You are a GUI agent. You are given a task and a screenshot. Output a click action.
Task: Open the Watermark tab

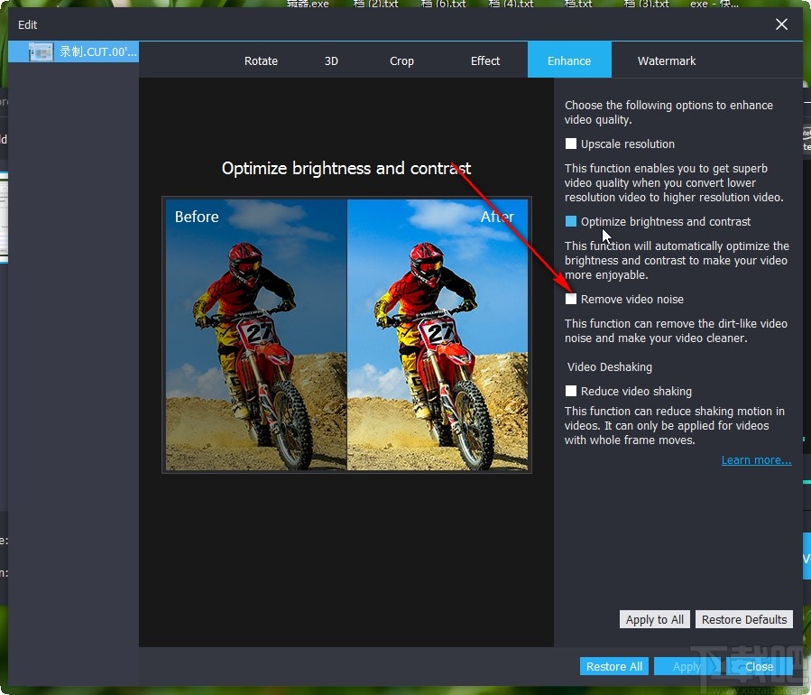click(666, 60)
